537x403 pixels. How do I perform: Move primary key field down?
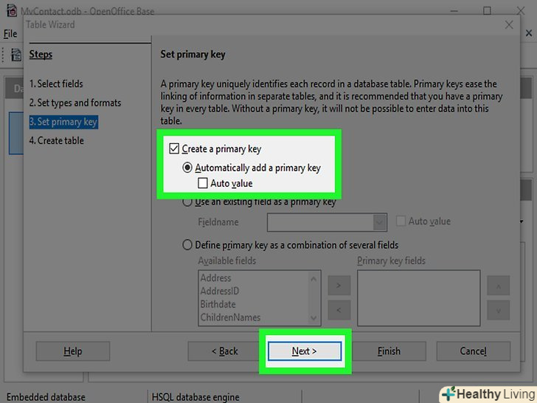point(499,310)
